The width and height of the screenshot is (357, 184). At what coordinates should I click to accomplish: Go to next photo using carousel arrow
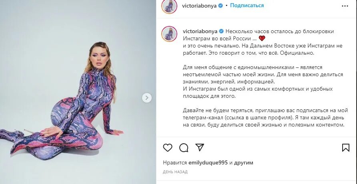(147, 98)
